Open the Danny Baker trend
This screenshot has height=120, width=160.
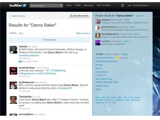tap(101, 72)
